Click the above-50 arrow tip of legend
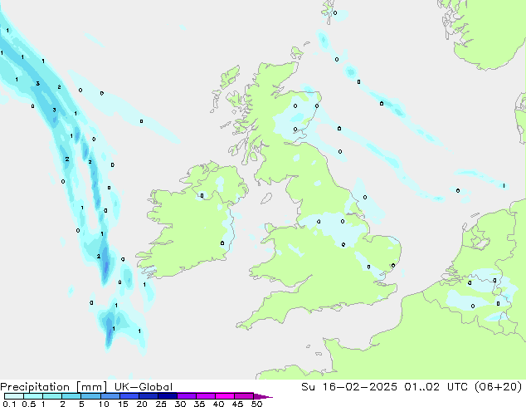 coord(263,396)
